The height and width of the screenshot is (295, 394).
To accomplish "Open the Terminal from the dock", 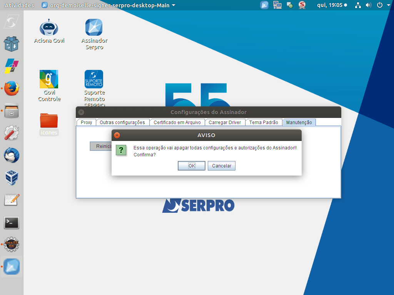I will point(12,222).
